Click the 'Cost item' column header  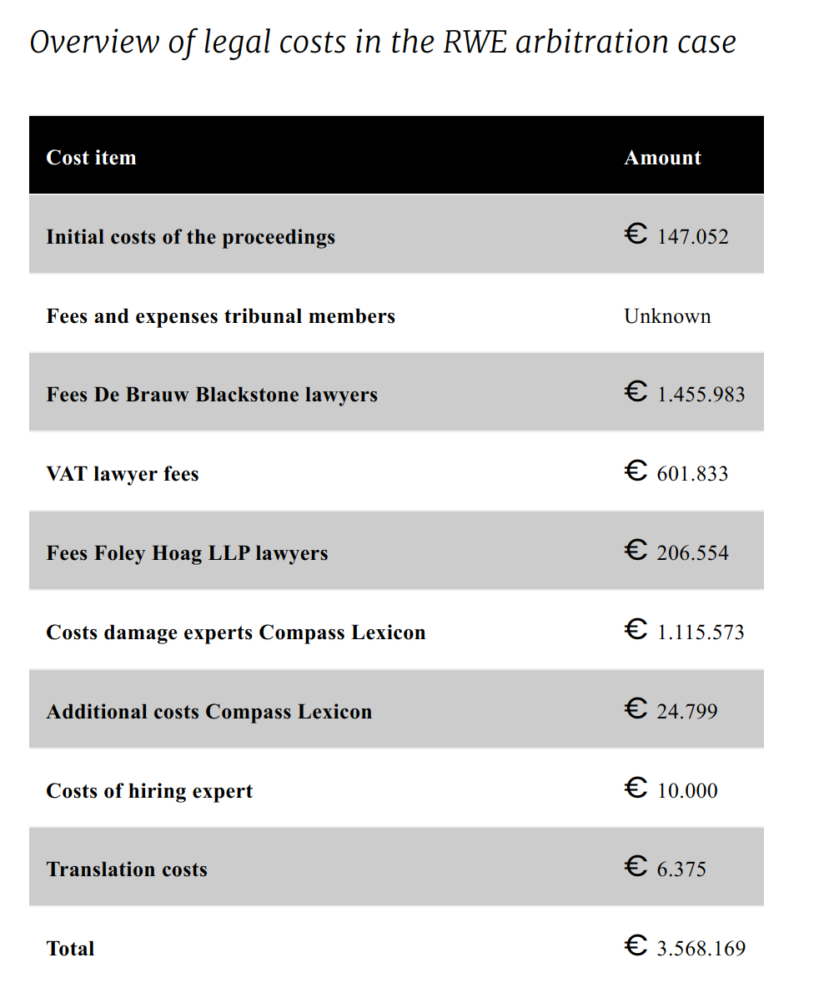click(x=91, y=157)
